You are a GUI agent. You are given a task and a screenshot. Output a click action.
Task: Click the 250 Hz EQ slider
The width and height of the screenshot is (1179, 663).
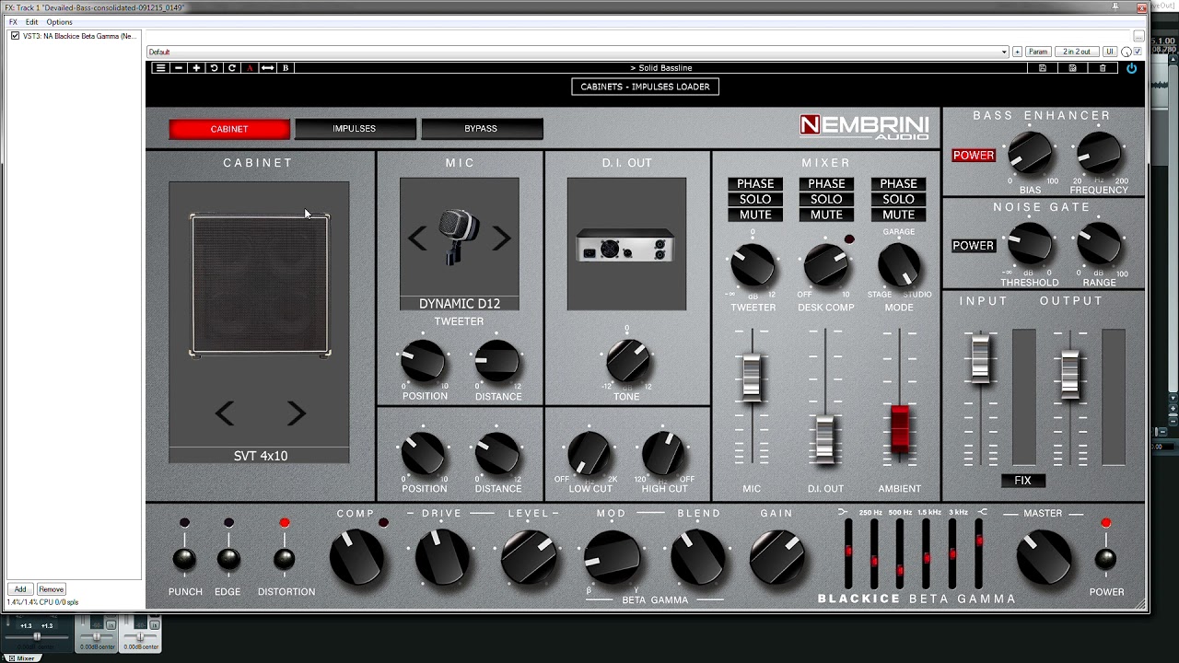pos(873,553)
